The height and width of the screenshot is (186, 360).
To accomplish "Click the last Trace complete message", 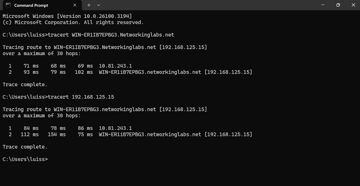I will (25, 147).
